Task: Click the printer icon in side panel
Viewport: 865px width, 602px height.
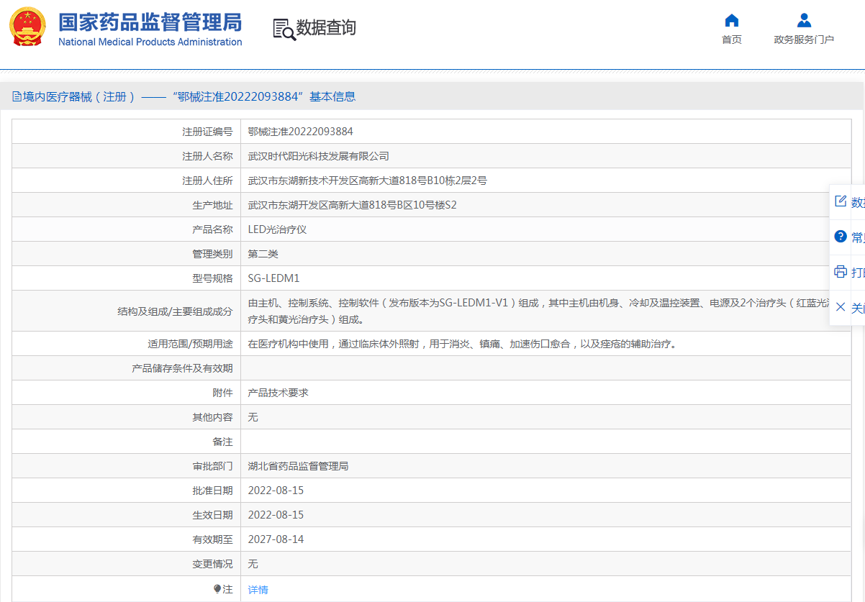Action: click(x=840, y=272)
